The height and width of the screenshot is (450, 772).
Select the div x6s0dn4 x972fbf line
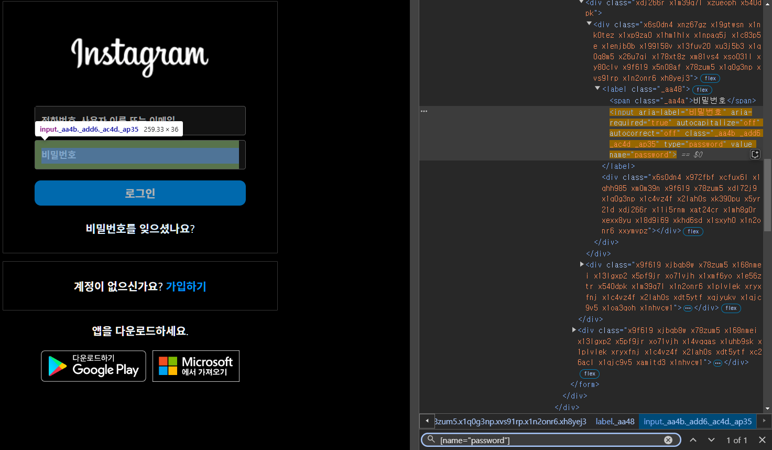point(681,204)
